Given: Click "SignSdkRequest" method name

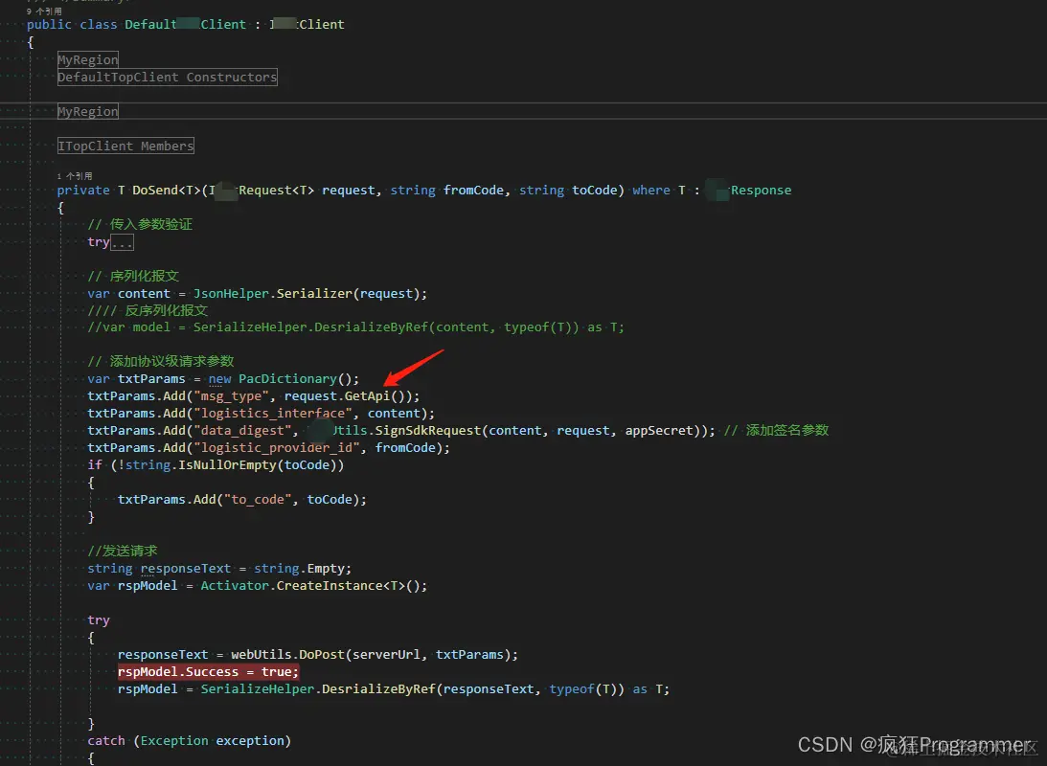Looking at the screenshot, I should pyautogui.click(x=428, y=430).
